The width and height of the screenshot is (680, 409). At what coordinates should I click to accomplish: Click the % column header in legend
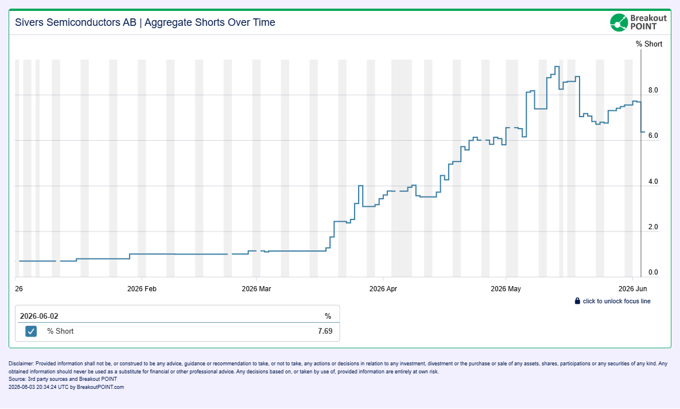click(x=328, y=316)
